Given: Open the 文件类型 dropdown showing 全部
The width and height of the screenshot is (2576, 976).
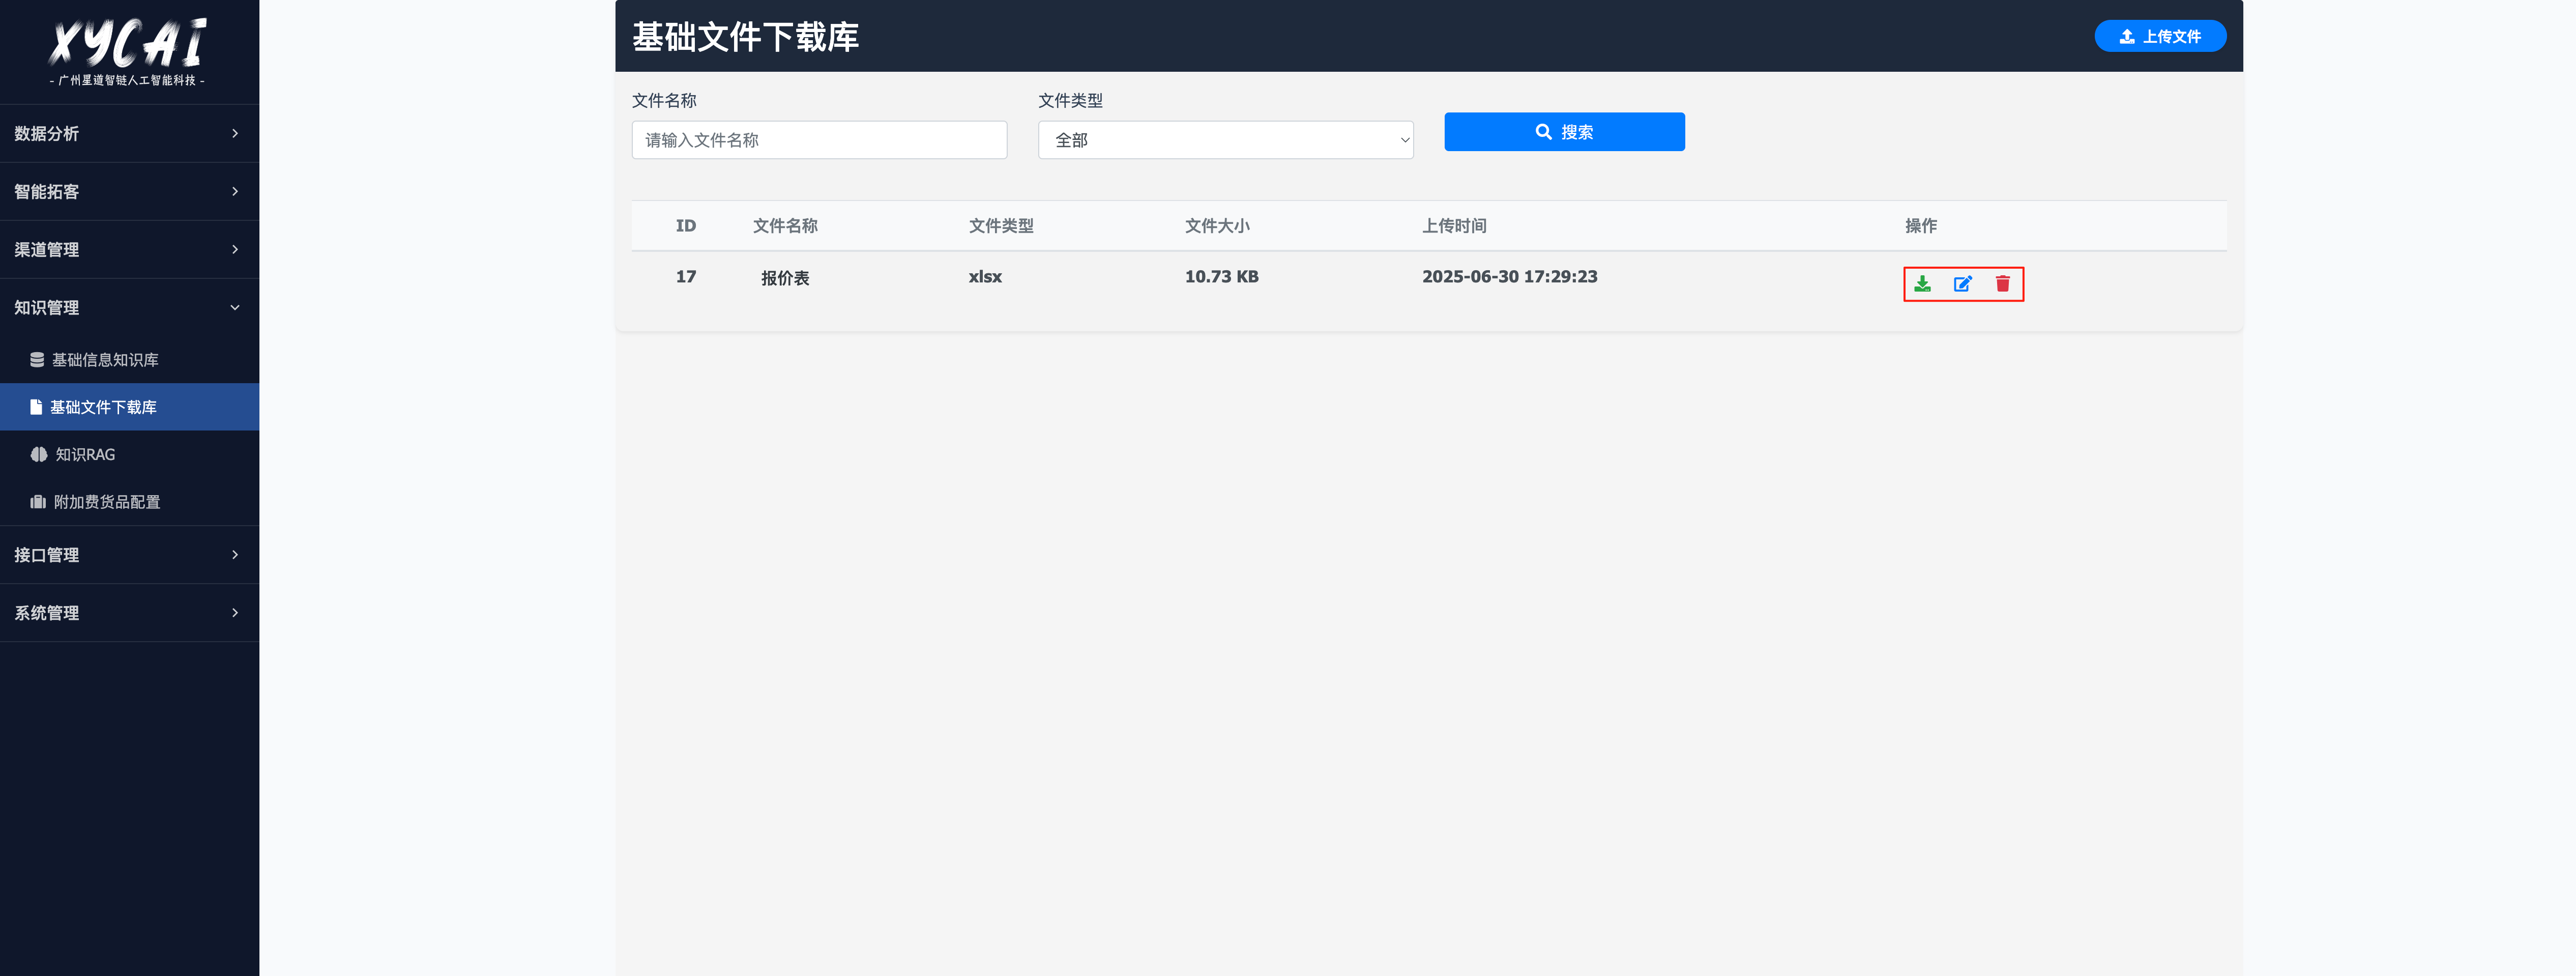Looking at the screenshot, I should coord(1225,140).
